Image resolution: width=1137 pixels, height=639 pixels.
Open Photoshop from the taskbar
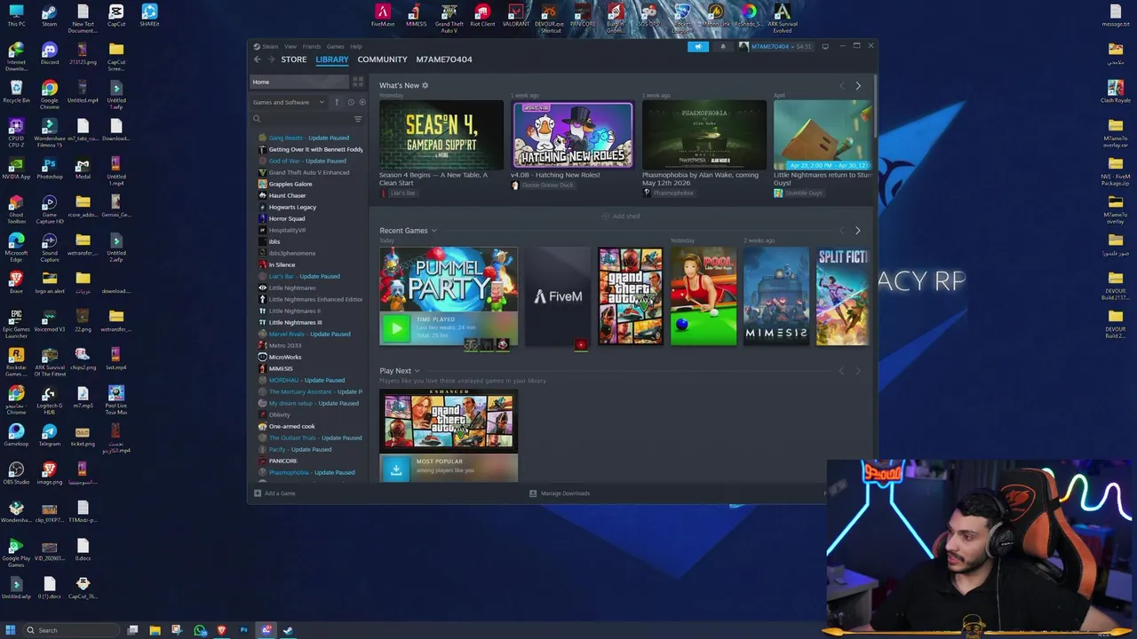point(243,630)
